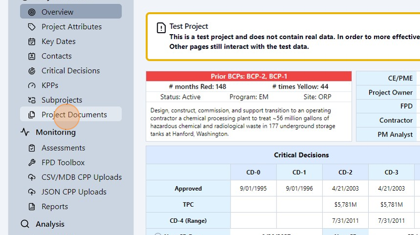Click the CD-0 approved date 9/01/1995
The width and height of the screenshot is (420, 235).
tap(253, 188)
